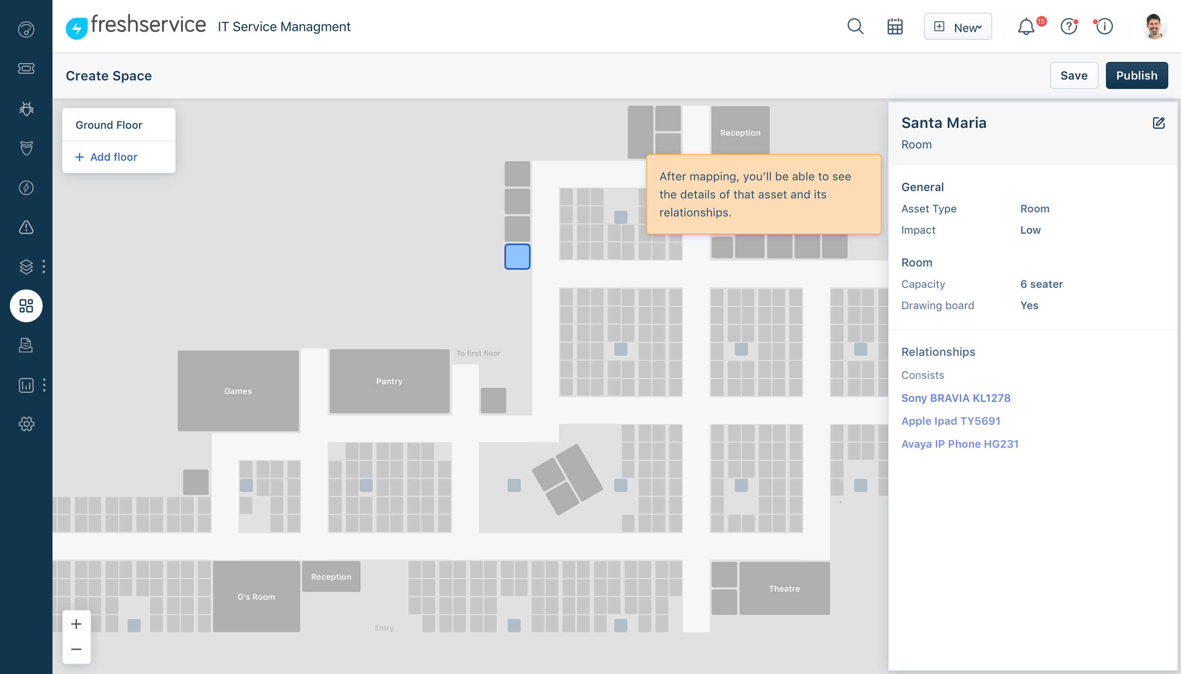Open the user profile avatar menu
This screenshot has height=674, width=1181.
tap(1154, 26)
